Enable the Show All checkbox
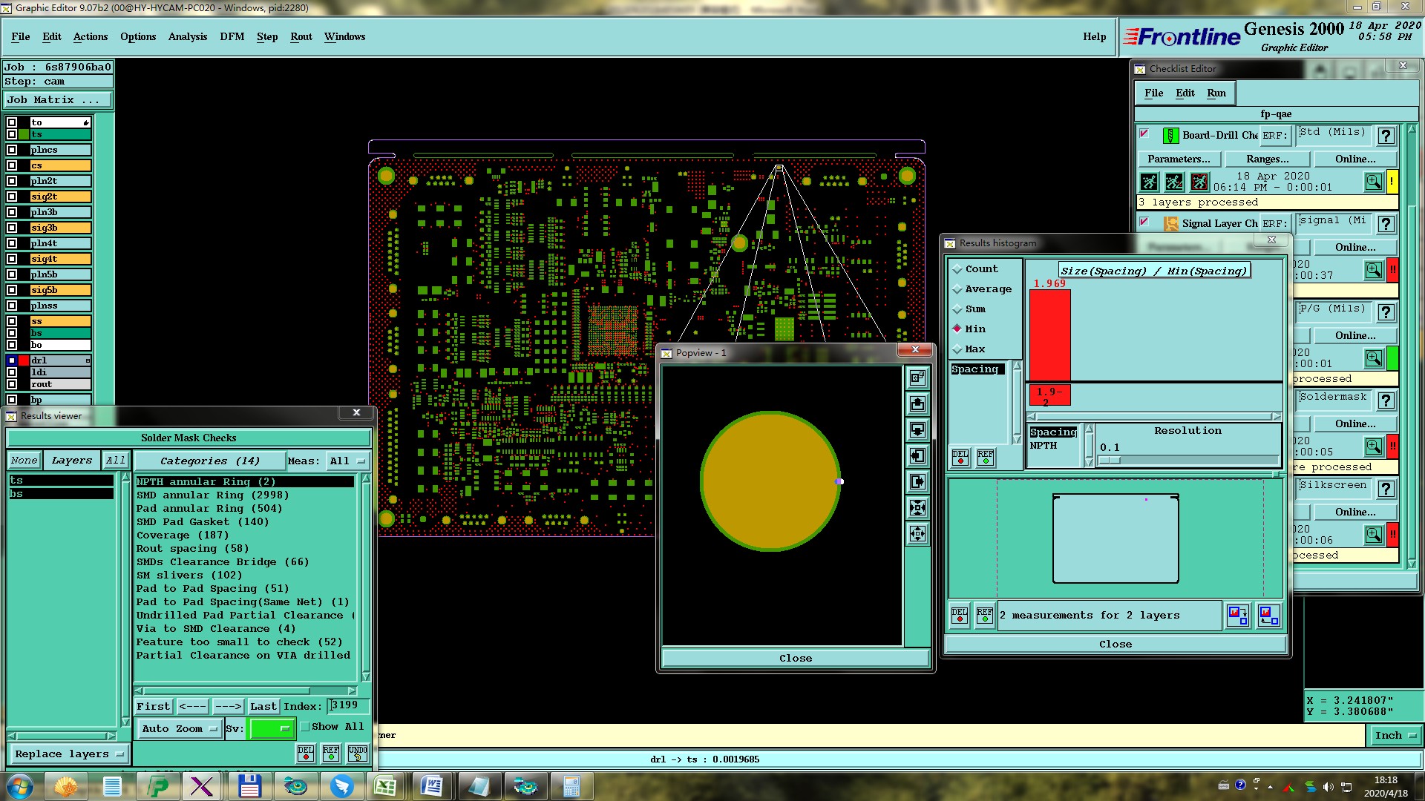This screenshot has height=801, width=1425. pos(305,727)
